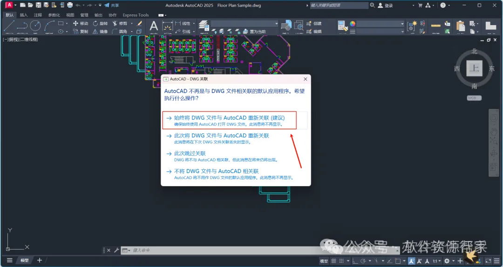503x267 pixels.
Task: Toggle the drawing grid display
Action: point(333,261)
